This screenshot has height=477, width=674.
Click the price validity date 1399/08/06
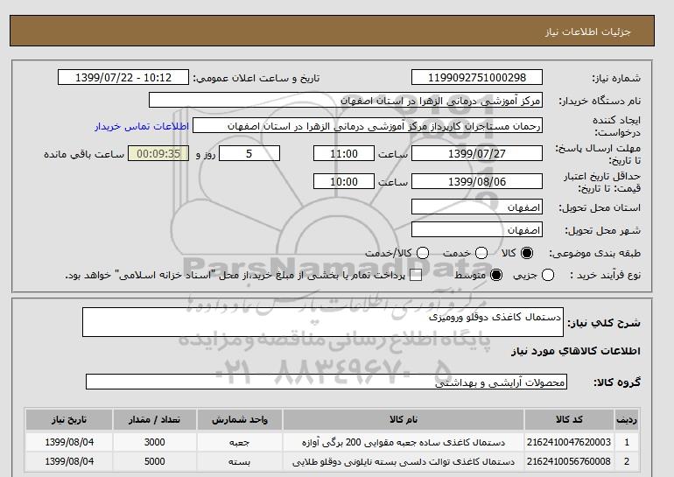point(477,182)
